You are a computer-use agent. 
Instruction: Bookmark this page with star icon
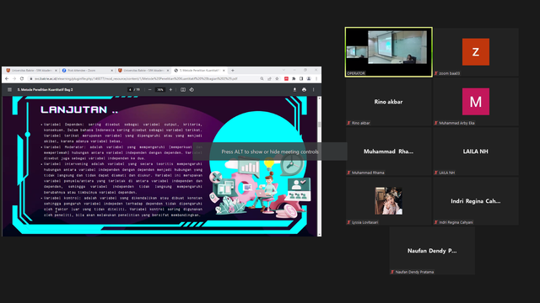[277, 78]
